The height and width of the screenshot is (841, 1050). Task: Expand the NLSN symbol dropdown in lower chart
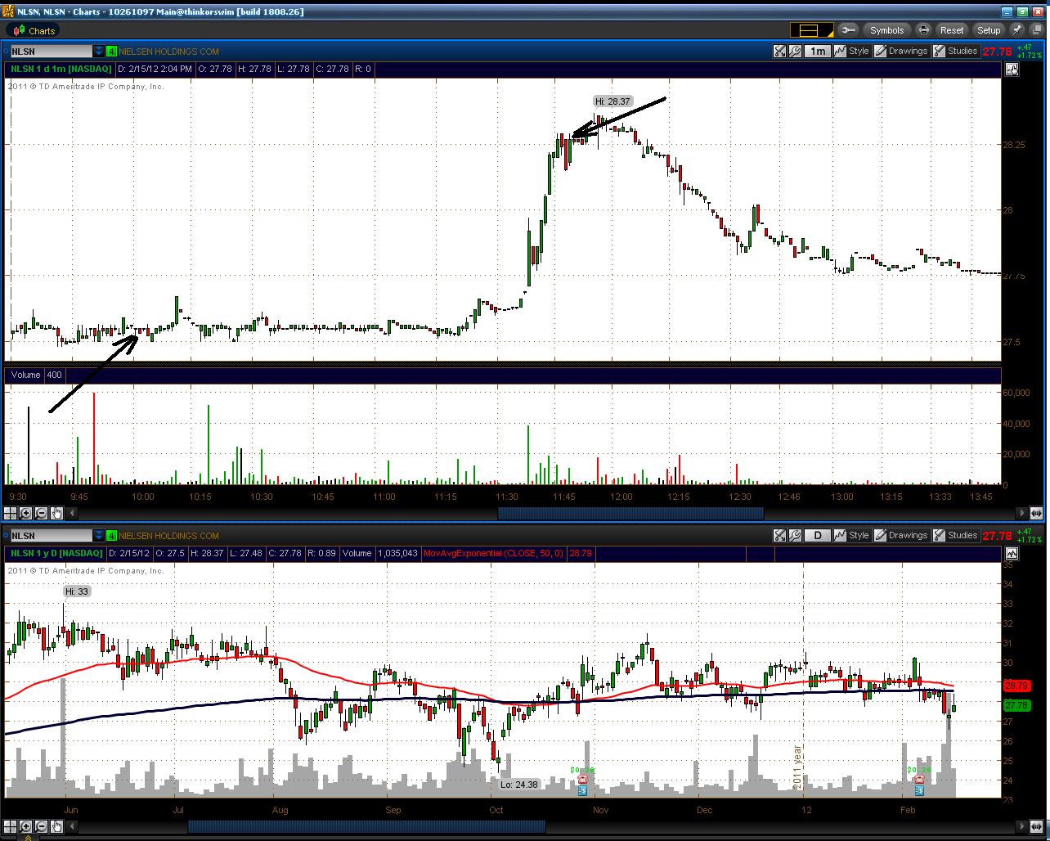[x=99, y=535]
